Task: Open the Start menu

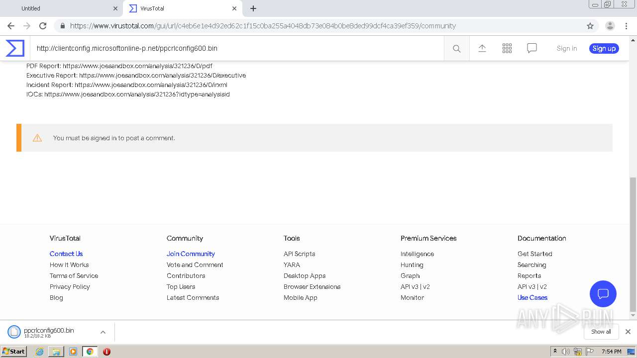Action: (x=14, y=352)
